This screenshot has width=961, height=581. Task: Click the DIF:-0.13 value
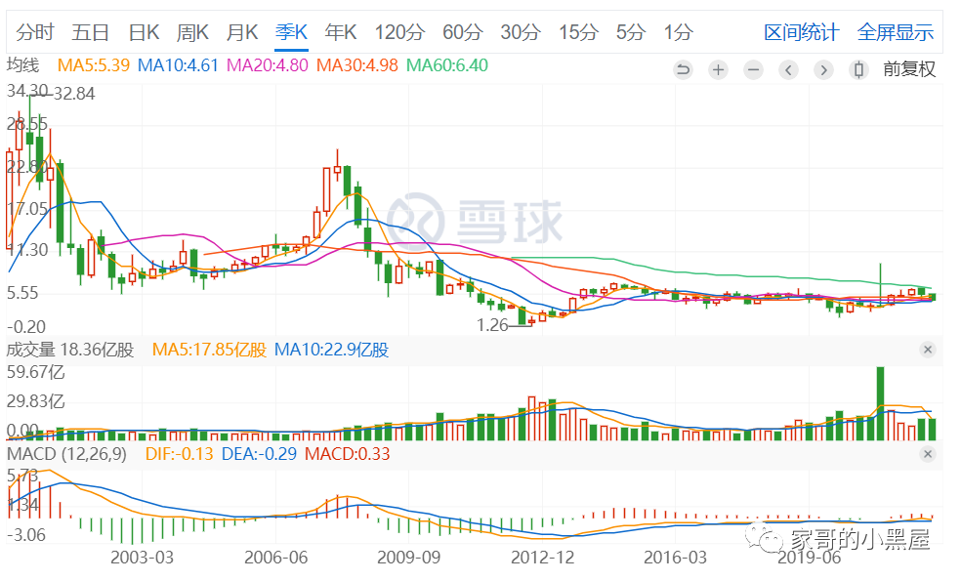[180, 454]
